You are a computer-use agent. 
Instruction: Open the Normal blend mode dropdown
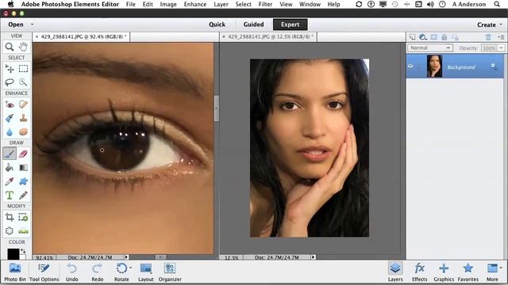pos(429,47)
